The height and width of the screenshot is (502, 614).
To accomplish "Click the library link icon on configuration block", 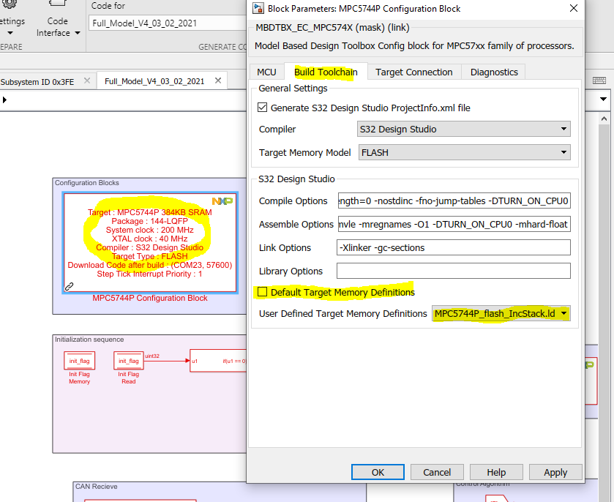I will tap(69, 286).
